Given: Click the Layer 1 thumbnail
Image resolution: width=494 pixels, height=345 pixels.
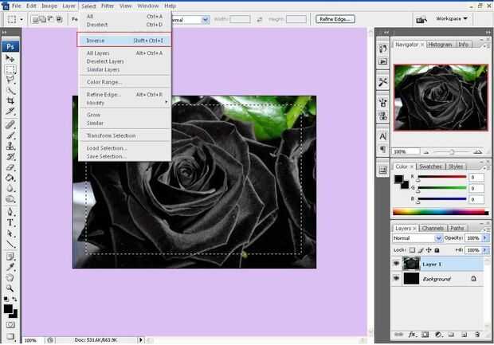Looking at the screenshot, I should (x=411, y=264).
